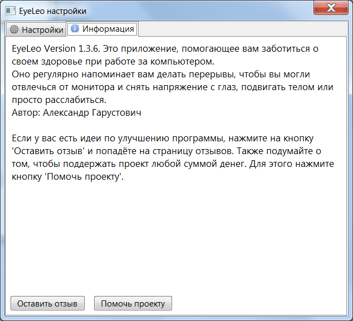
Task: Click the EyeLeo app icon in title bar
Action: point(11,11)
